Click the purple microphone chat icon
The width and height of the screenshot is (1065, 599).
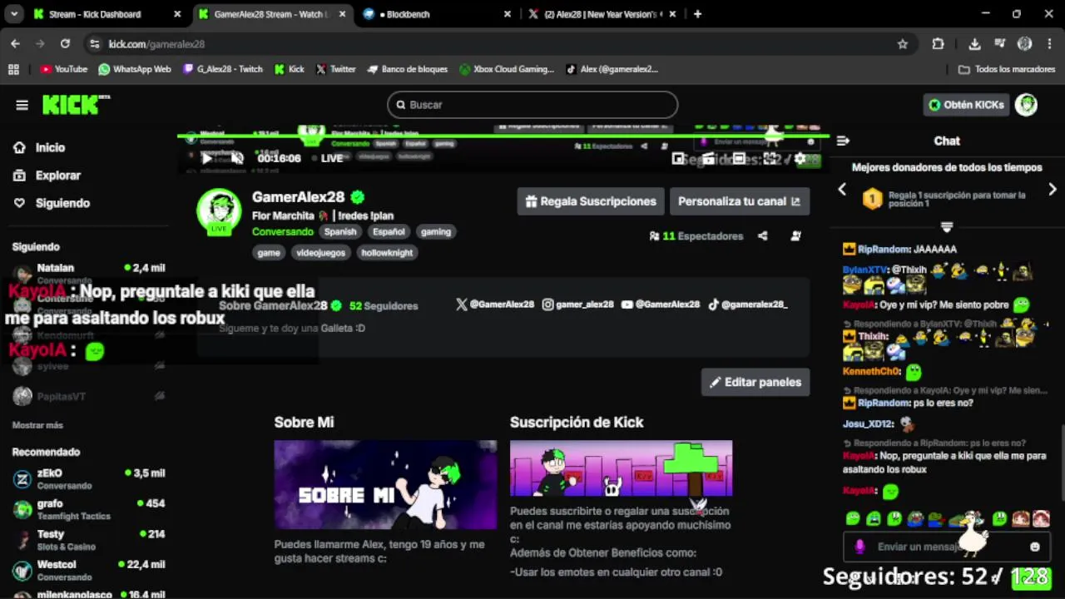tap(860, 547)
